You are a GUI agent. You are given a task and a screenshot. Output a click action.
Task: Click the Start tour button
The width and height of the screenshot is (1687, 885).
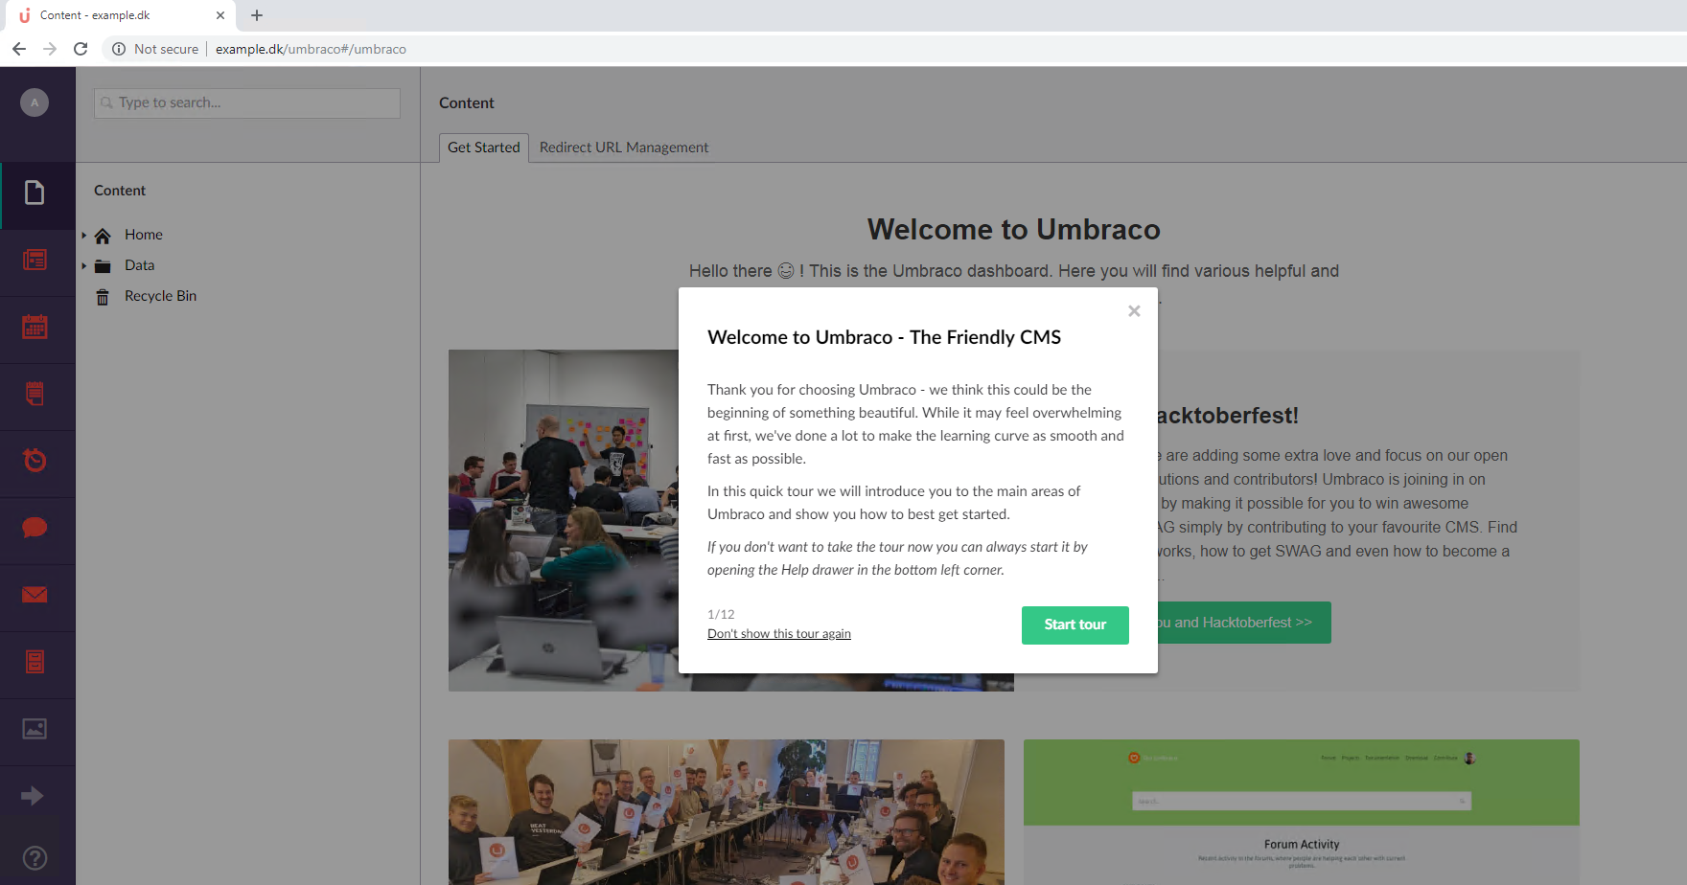[x=1075, y=625]
